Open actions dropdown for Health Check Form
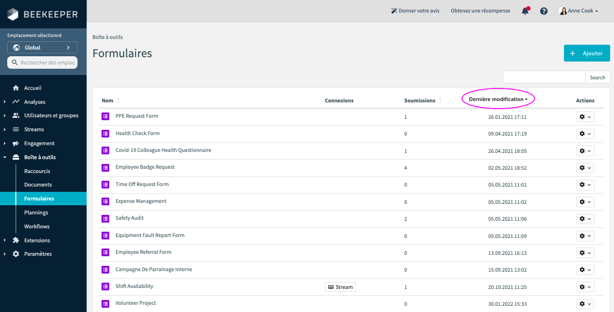Viewport: 614px width, 312px height. [x=585, y=134]
